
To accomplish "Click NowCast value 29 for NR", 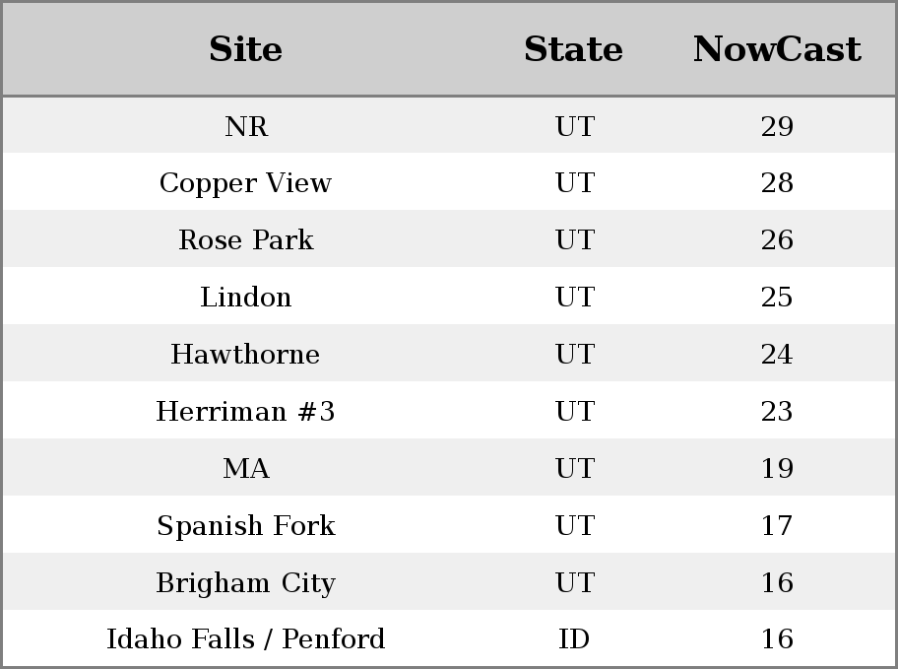I will 777,126.
